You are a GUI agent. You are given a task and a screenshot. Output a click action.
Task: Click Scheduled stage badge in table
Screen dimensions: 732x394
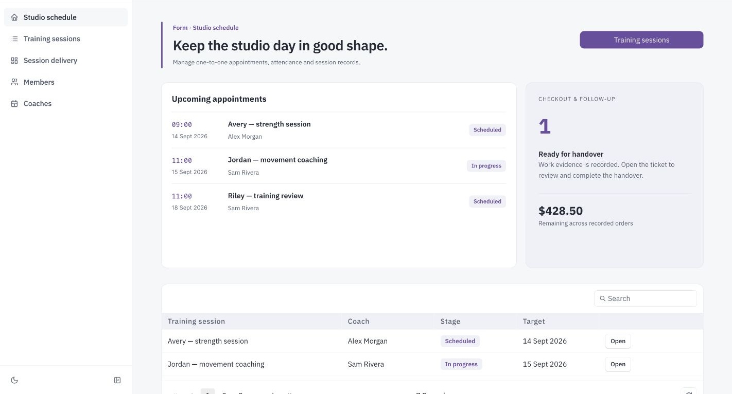click(x=460, y=341)
